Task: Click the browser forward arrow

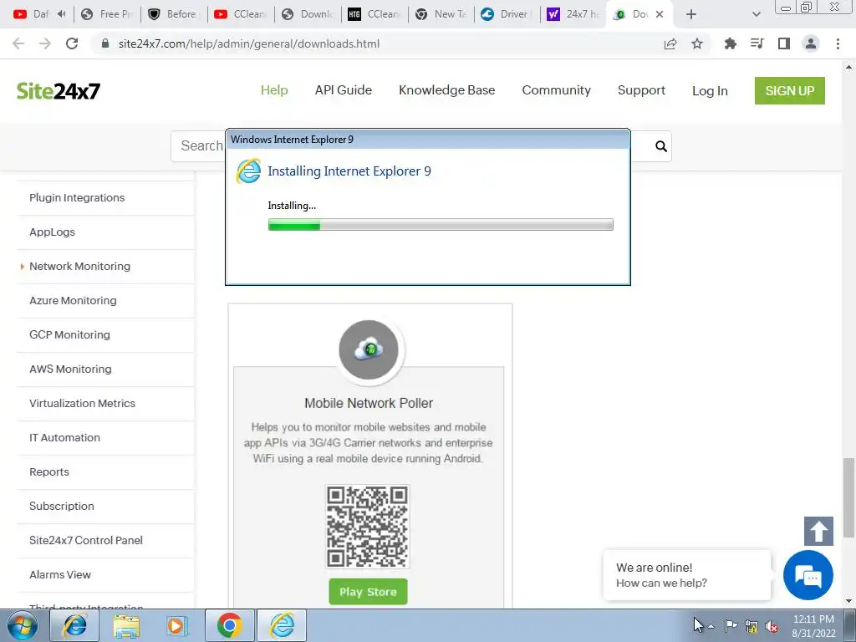Action: click(x=45, y=43)
